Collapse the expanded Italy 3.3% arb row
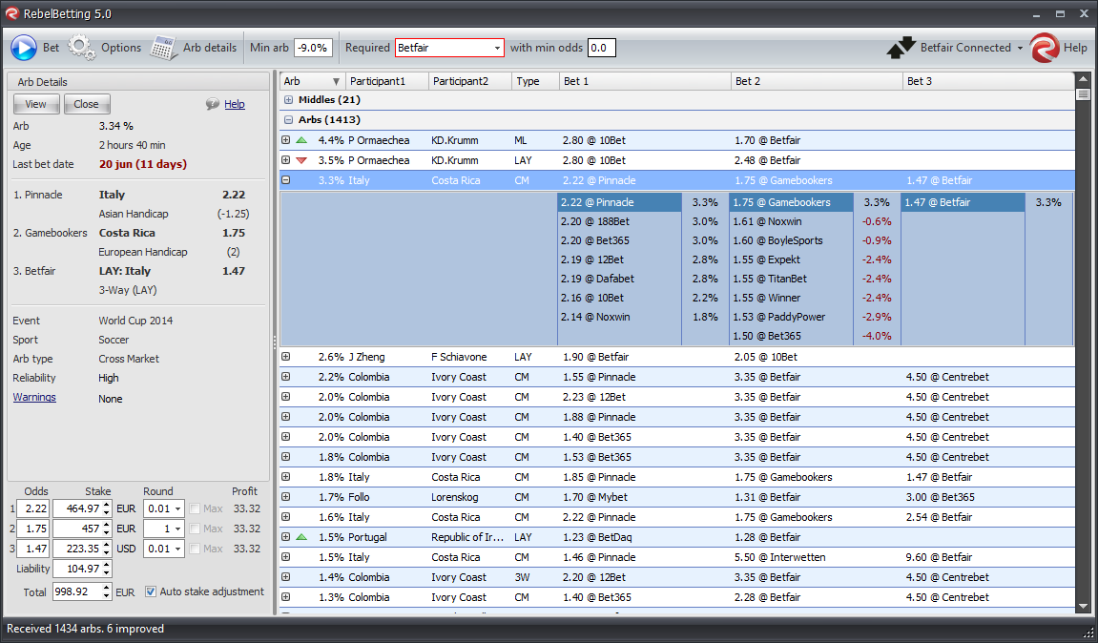Viewport: 1098px width, 643px height. (285, 180)
